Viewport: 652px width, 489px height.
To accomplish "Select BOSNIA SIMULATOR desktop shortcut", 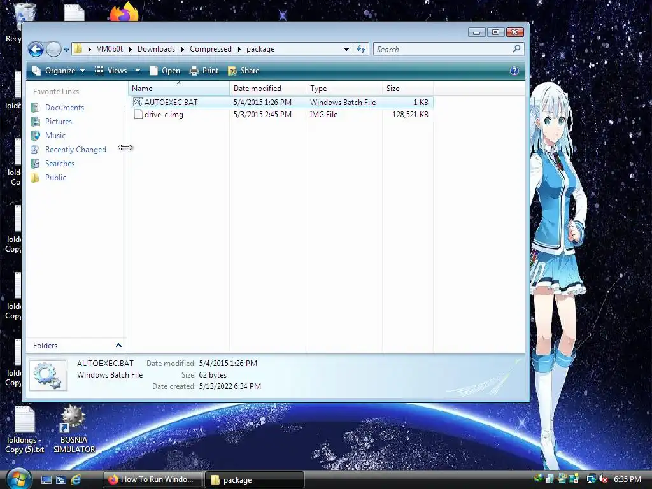I will [x=74, y=429].
